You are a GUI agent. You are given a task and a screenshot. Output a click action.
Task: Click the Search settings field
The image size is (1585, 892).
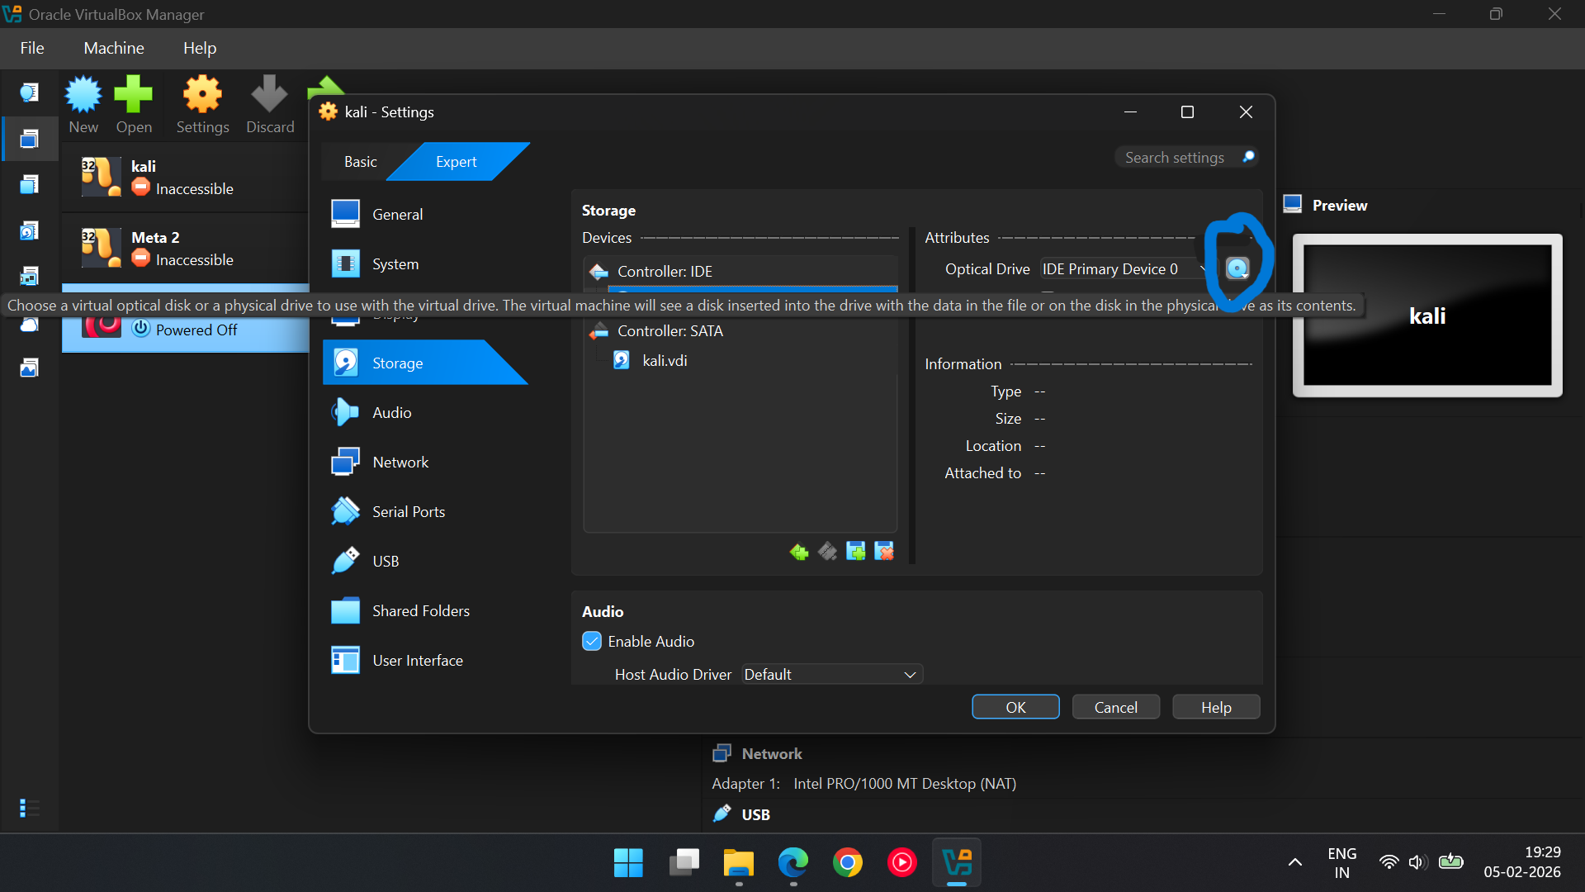pos(1176,158)
